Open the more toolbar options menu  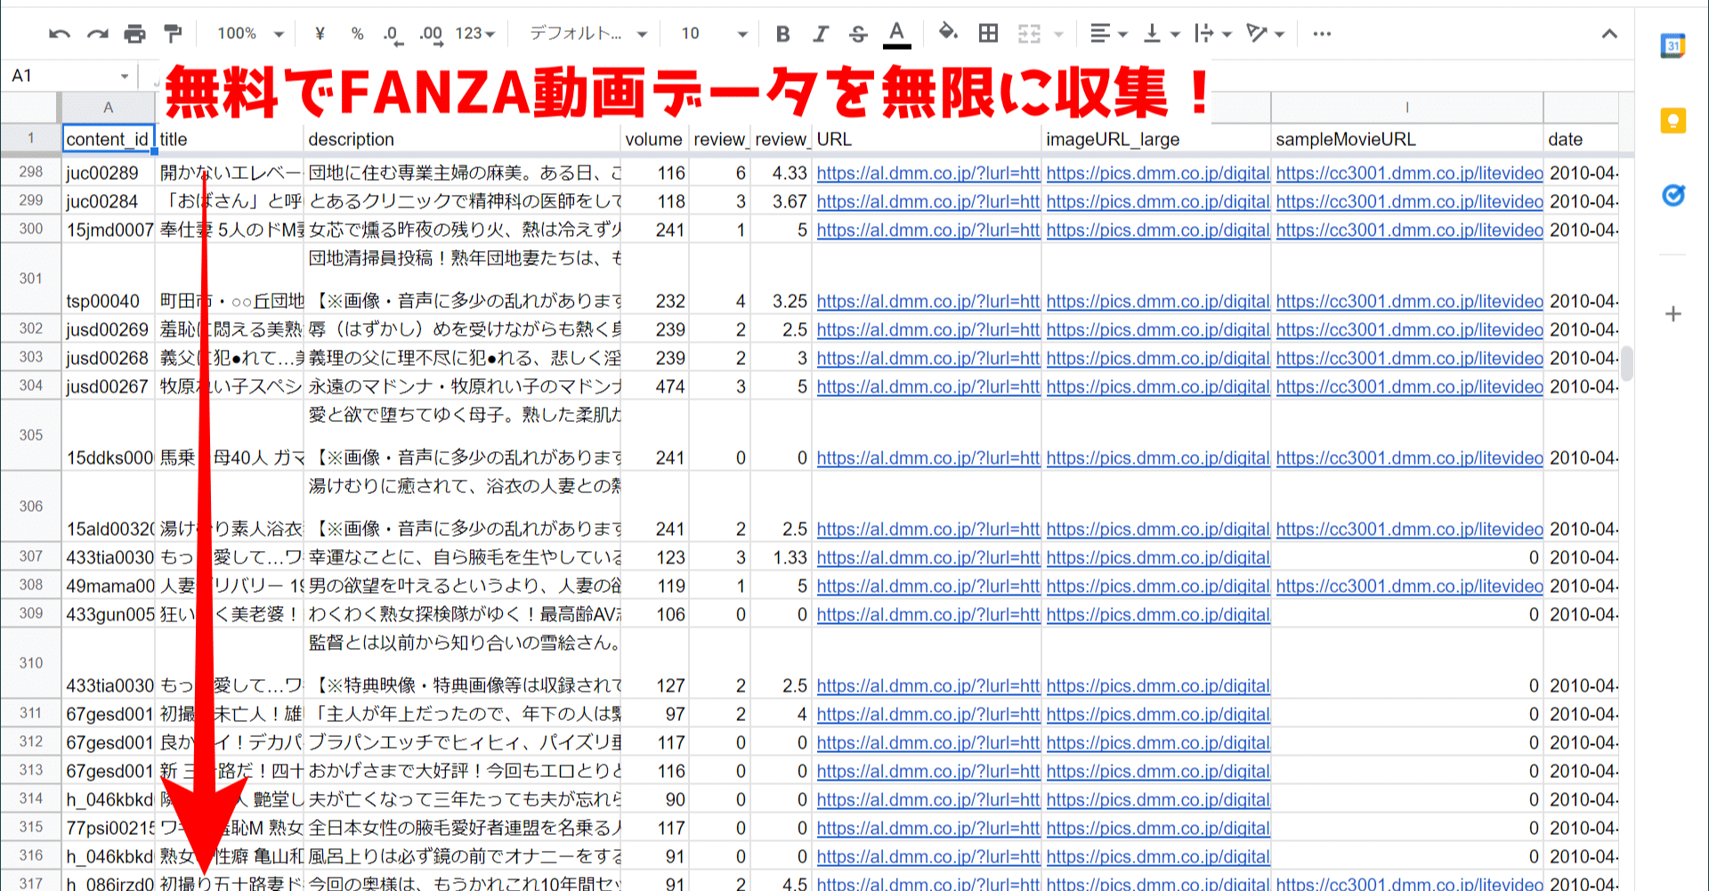point(1321,33)
